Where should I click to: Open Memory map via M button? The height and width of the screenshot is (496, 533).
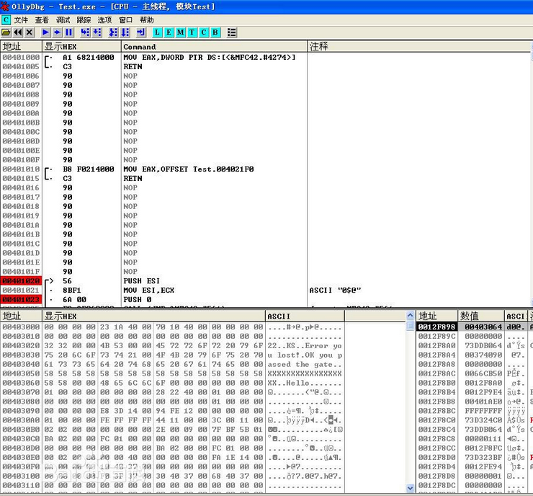pyautogui.click(x=181, y=32)
